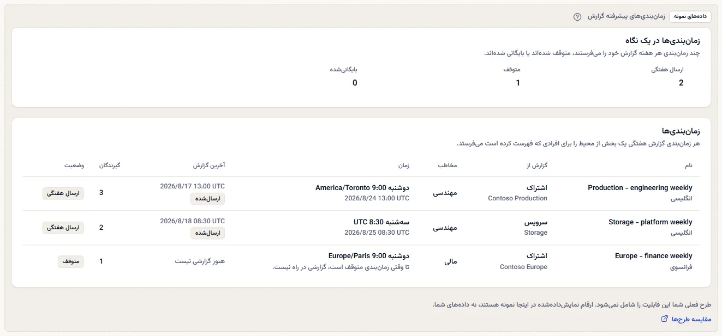
Task: Click the وضعیت column header
Action: pos(75,165)
